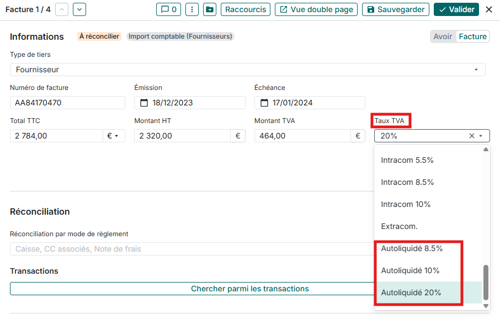Pick the Extracom. VAT option

399,226
